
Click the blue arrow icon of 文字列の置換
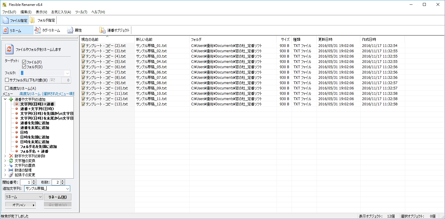(11, 165)
